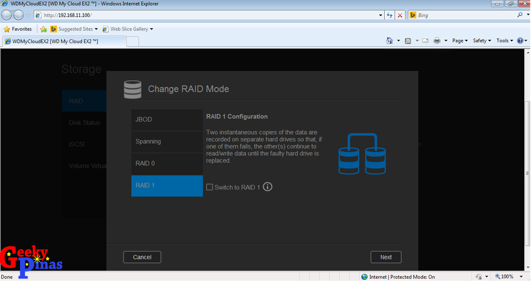This screenshot has height=282, width=531.
Task: Click the Web Slice Gallery page icon
Action: coord(105,29)
